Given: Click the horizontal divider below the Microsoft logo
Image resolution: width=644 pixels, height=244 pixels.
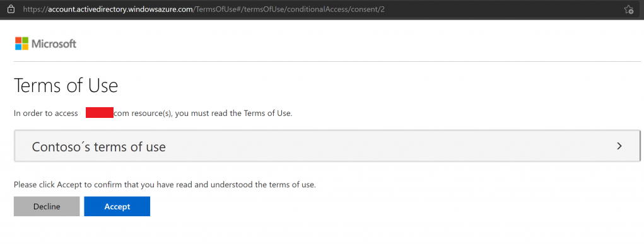Looking at the screenshot, I should pyautogui.click(x=327, y=62).
